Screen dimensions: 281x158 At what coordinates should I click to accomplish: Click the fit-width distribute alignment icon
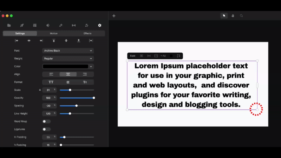pos(91,41)
